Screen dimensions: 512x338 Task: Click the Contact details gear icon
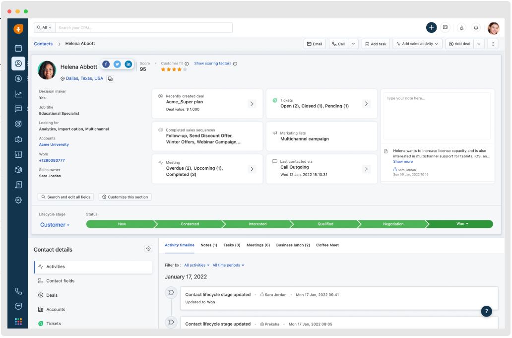point(148,249)
